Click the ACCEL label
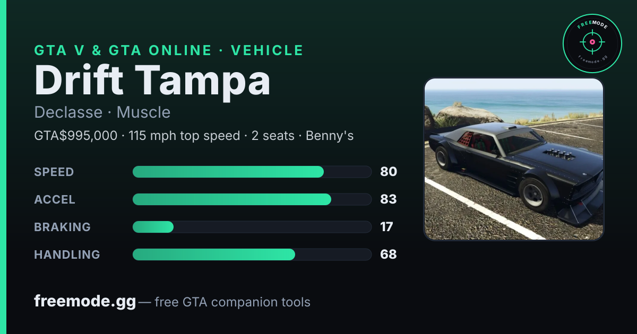Viewport: 637px width, 334px height. point(55,199)
